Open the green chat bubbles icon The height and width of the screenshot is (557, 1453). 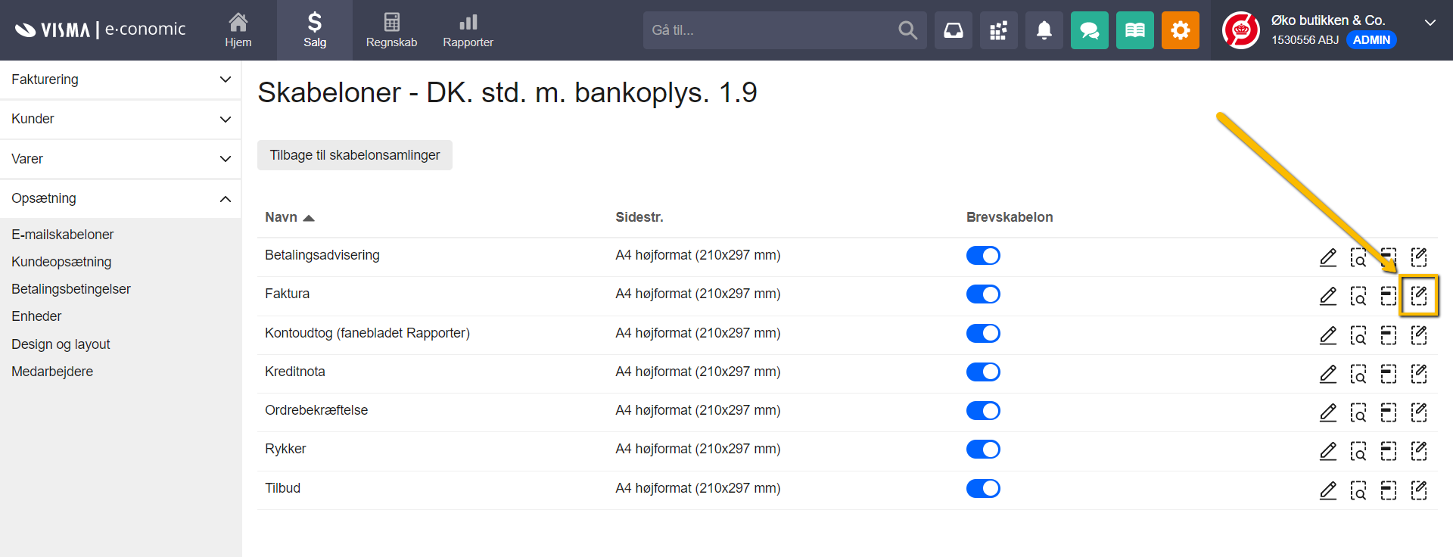[x=1089, y=30]
